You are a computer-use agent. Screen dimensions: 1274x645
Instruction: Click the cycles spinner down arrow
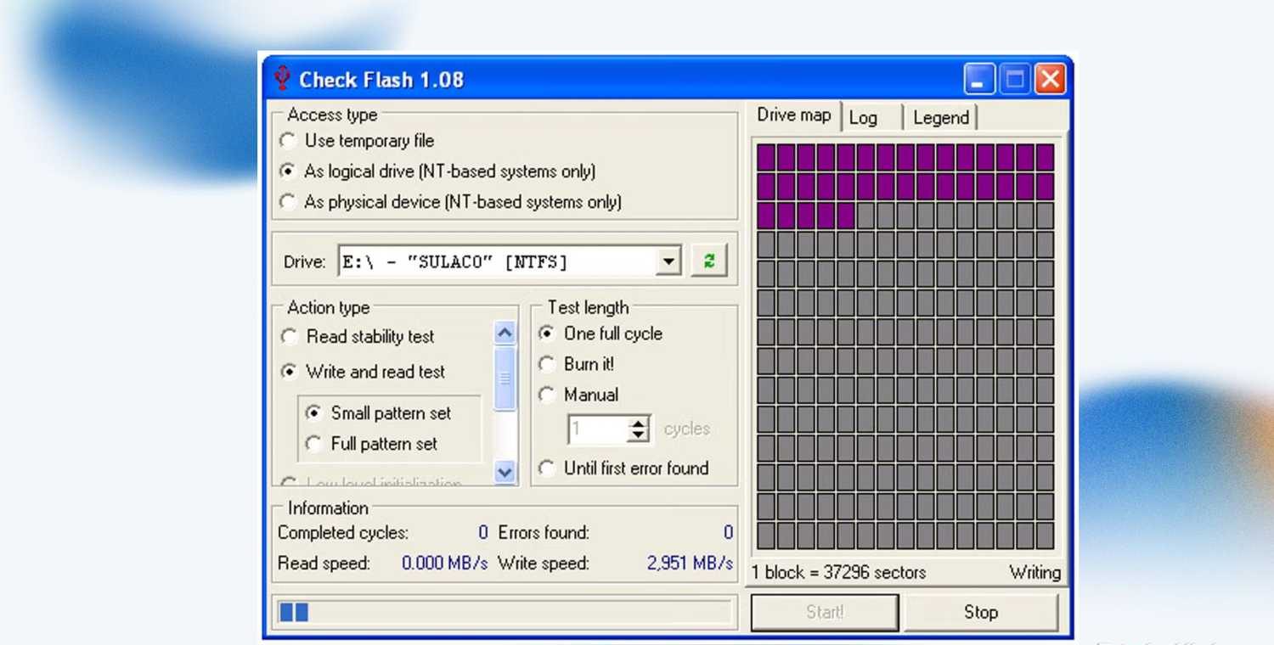pos(639,436)
